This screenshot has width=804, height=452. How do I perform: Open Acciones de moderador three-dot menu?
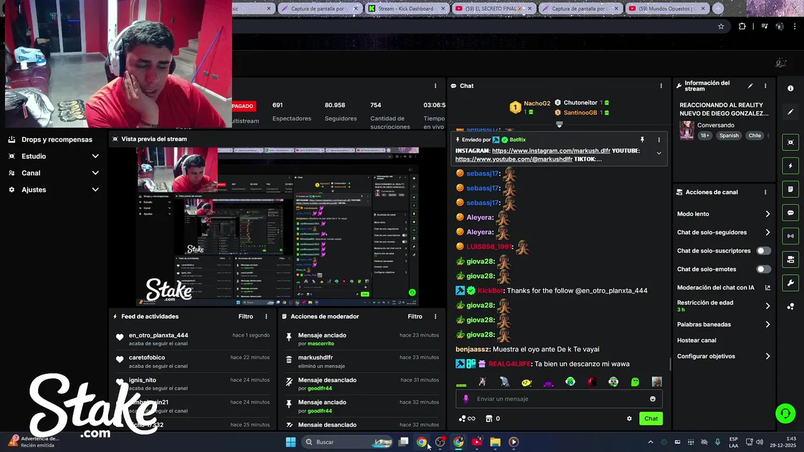(x=435, y=316)
